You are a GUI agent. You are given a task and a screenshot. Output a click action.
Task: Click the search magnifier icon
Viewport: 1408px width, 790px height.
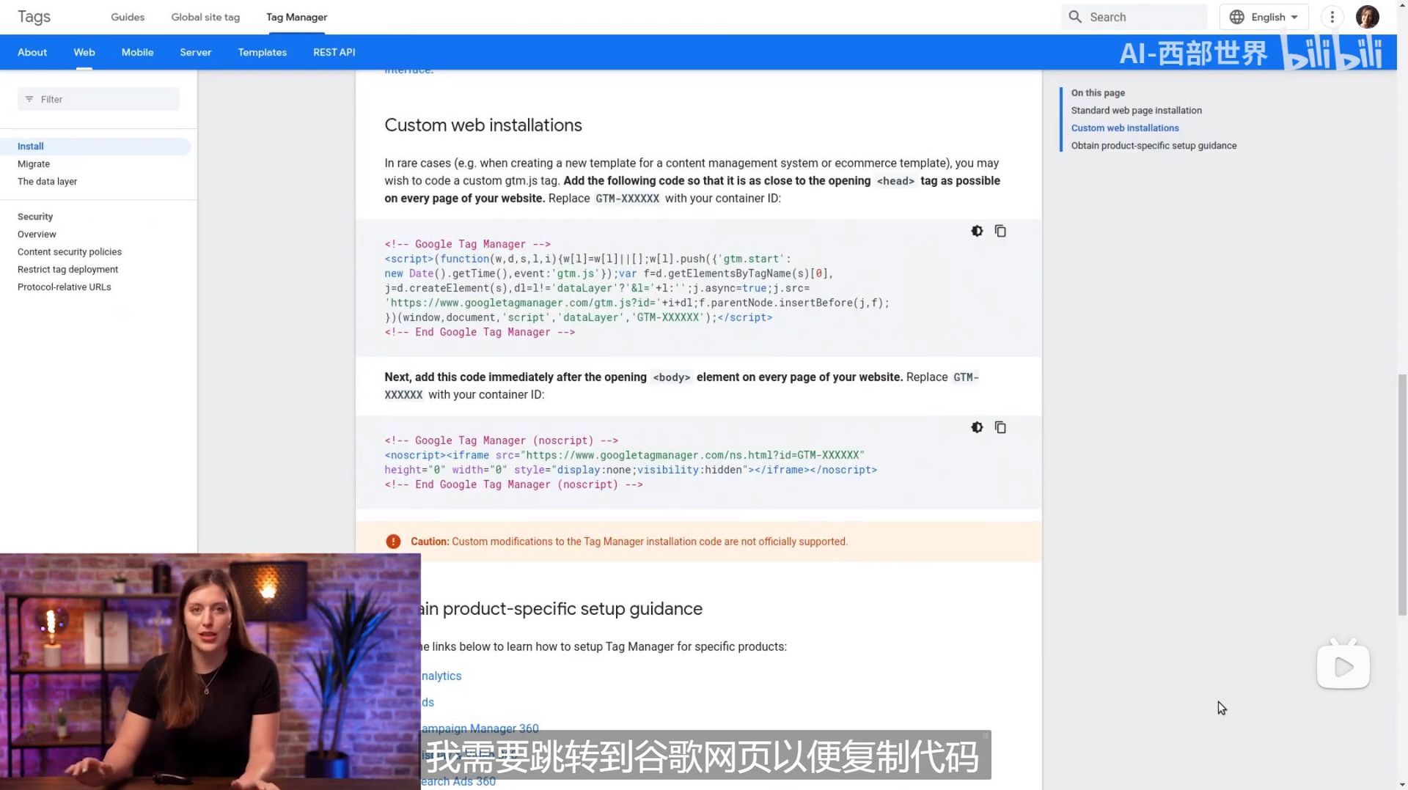click(1075, 17)
